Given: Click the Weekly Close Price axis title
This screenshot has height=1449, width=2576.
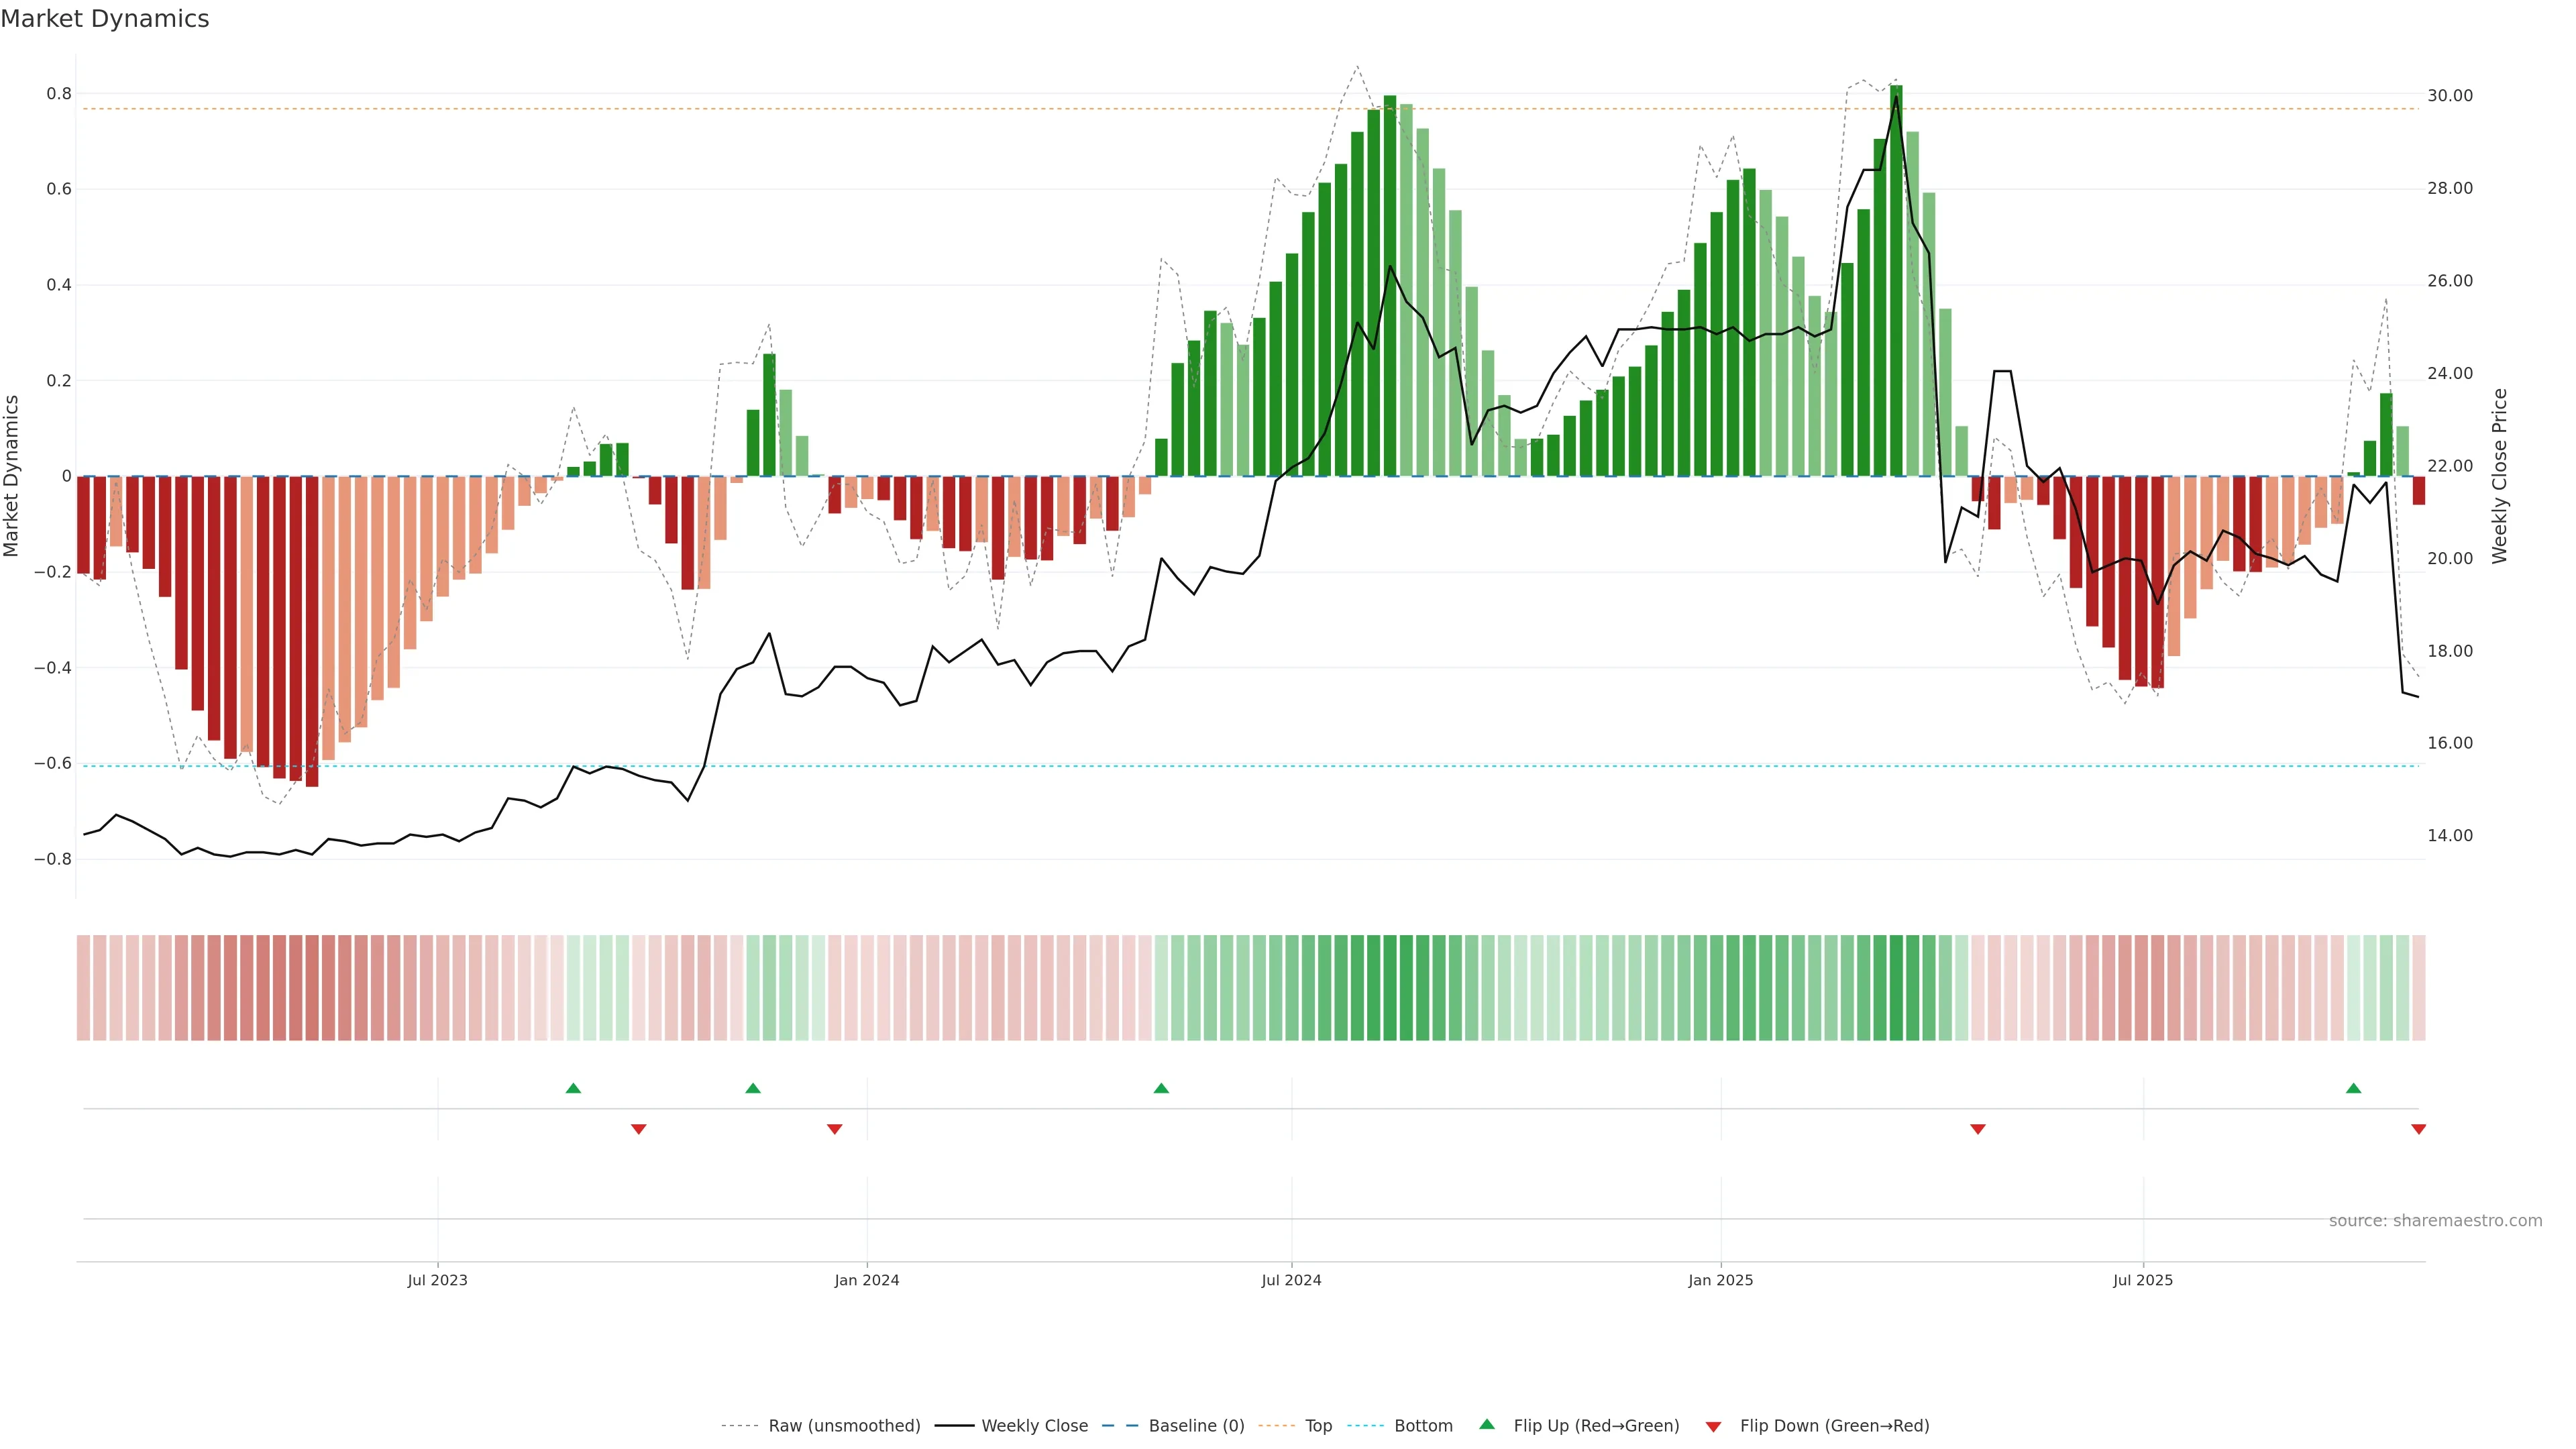Looking at the screenshot, I should pos(2499,476).
